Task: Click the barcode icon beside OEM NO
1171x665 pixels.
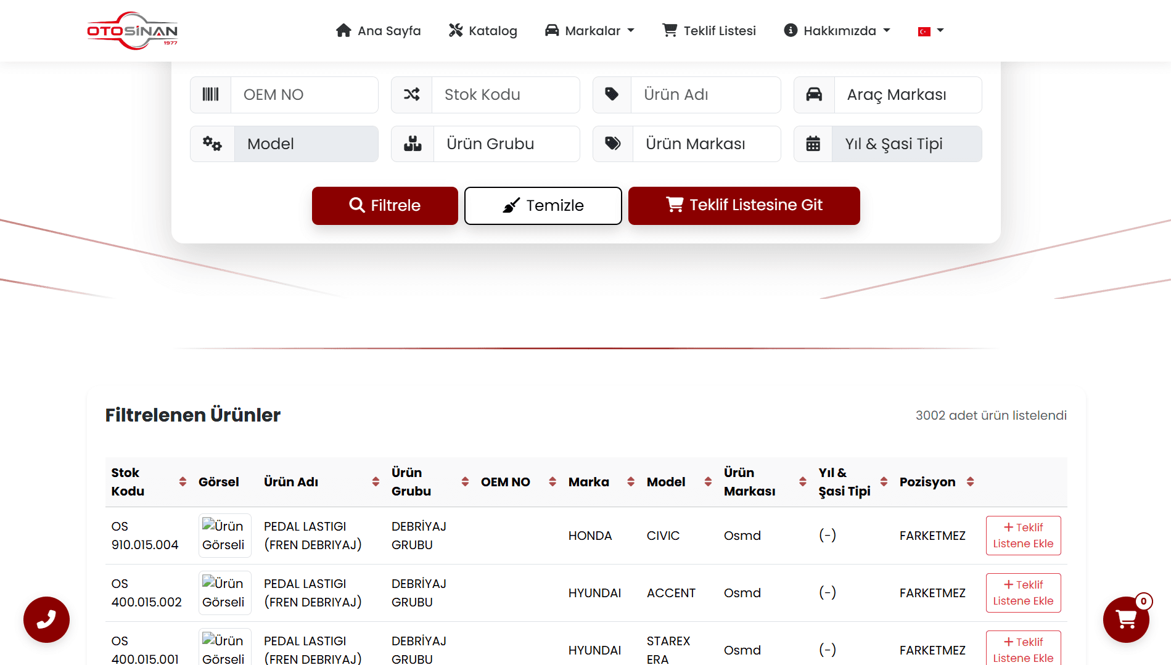Action: pyautogui.click(x=211, y=94)
